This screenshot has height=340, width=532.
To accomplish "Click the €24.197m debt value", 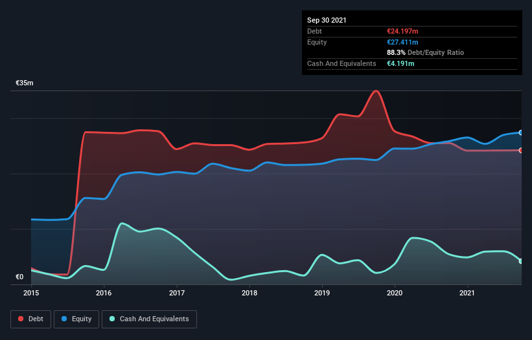I will [402, 31].
